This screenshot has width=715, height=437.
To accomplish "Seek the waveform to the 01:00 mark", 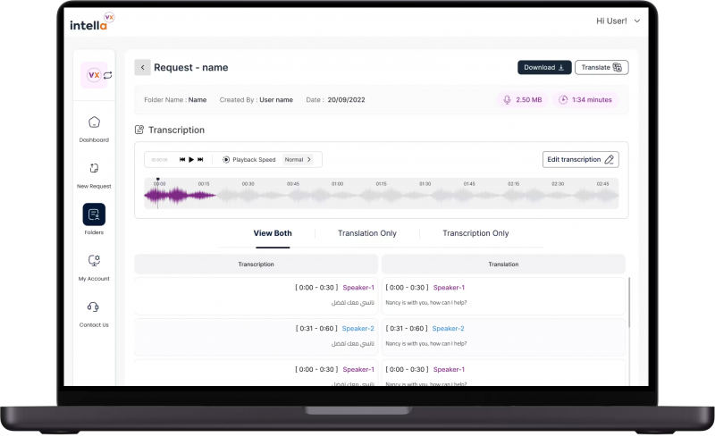I will [338, 195].
